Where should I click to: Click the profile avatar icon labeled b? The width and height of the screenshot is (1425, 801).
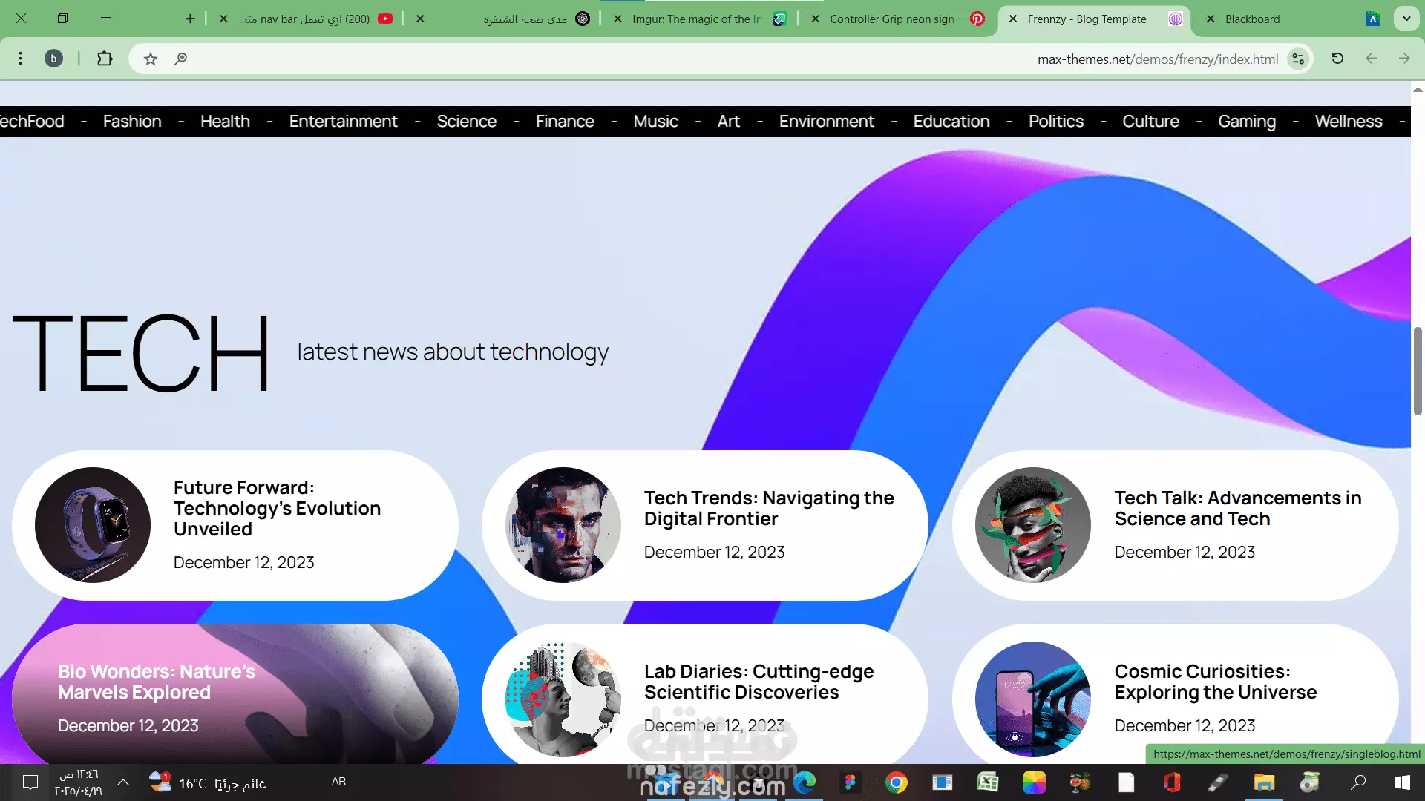click(x=53, y=59)
